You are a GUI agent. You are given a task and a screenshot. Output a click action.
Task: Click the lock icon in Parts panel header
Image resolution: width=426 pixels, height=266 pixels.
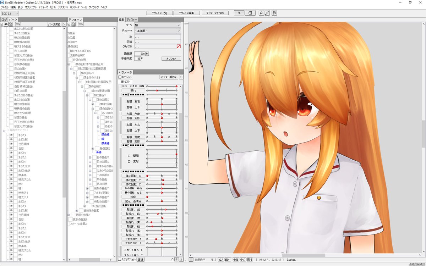click(11, 24)
